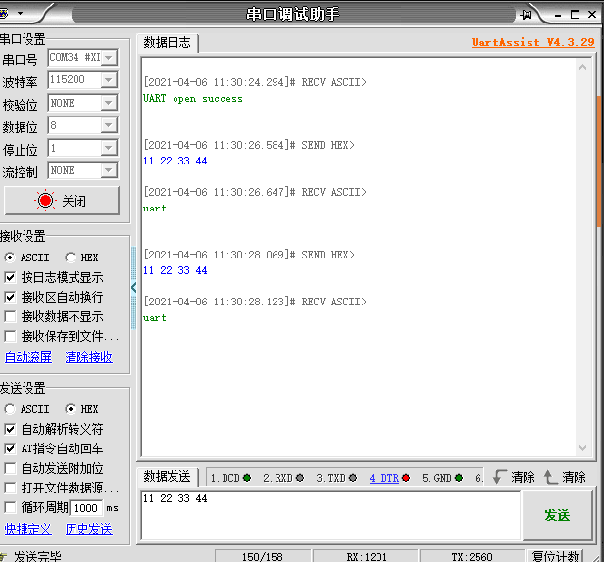Screen dimensions: 604x562
Task: Click the TXD gray status LED
Action: tap(352, 478)
